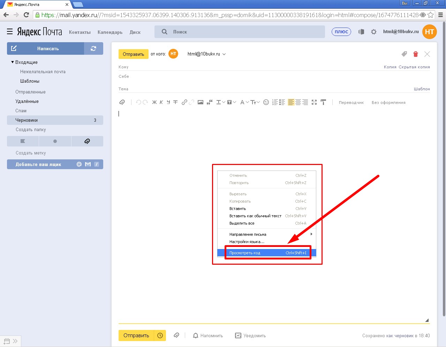
Task: Open the font family dropdown (A)
Action: 244,102
